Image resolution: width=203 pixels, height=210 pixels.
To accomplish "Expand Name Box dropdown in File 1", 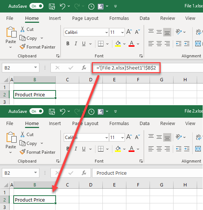I will [35, 67].
